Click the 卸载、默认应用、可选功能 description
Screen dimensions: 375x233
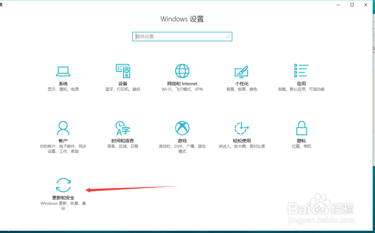pos(301,89)
